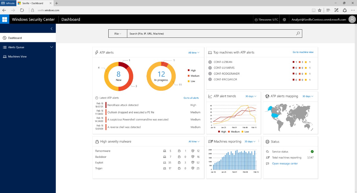Open the All time filter on ATP alerts

[194, 52]
